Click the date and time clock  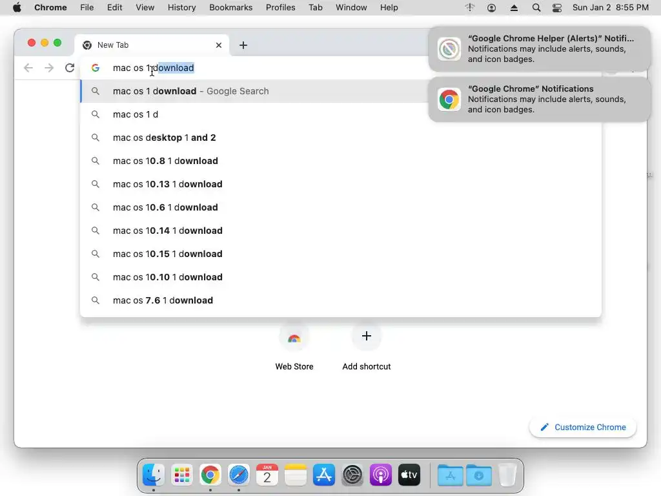[611, 8]
